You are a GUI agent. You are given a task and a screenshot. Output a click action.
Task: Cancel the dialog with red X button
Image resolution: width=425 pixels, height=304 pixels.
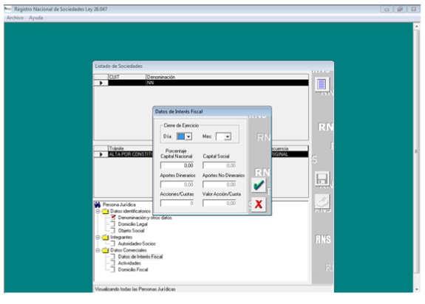[258, 204]
